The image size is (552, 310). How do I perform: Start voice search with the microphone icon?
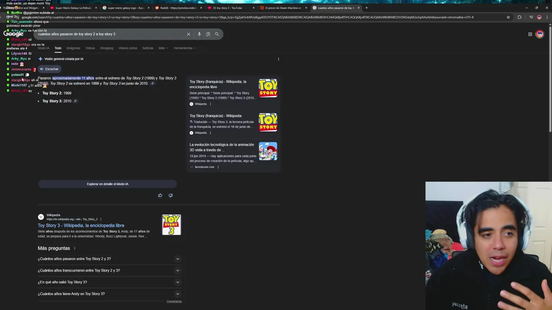click(x=199, y=34)
